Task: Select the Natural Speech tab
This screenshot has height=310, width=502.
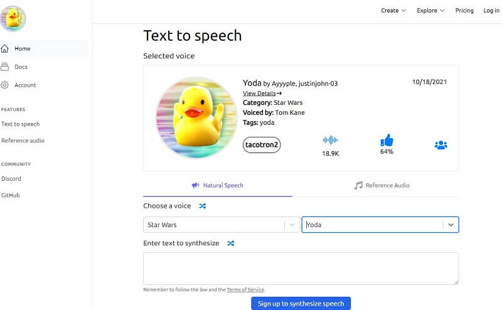Action: click(x=217, y=185)
